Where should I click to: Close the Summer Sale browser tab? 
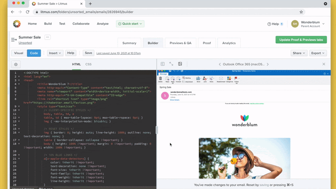pos(81,4)
